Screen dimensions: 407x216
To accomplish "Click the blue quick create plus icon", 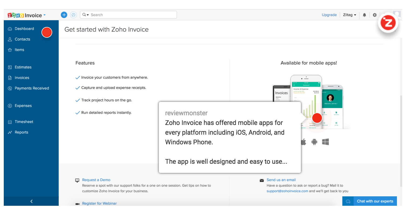I will point(64,15).
